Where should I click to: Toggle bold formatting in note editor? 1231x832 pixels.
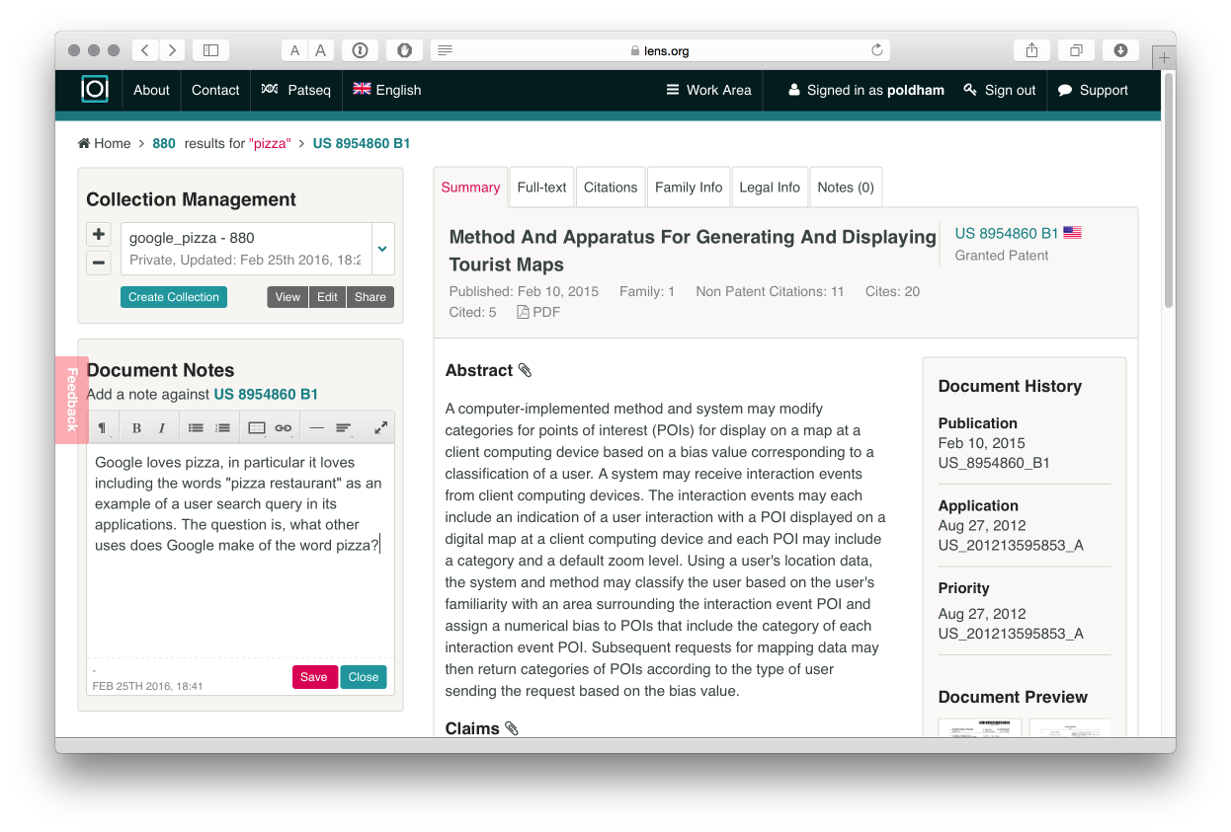coord(136,427)
